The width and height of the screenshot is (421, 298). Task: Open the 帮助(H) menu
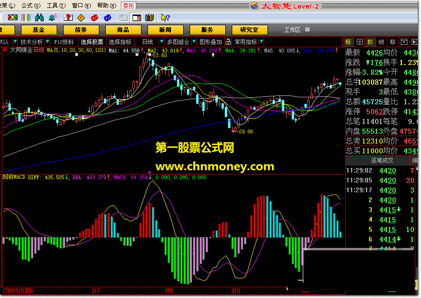[107, 5]
